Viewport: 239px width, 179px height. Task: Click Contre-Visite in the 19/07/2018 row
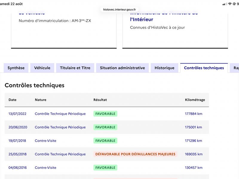tap(45, 141)
